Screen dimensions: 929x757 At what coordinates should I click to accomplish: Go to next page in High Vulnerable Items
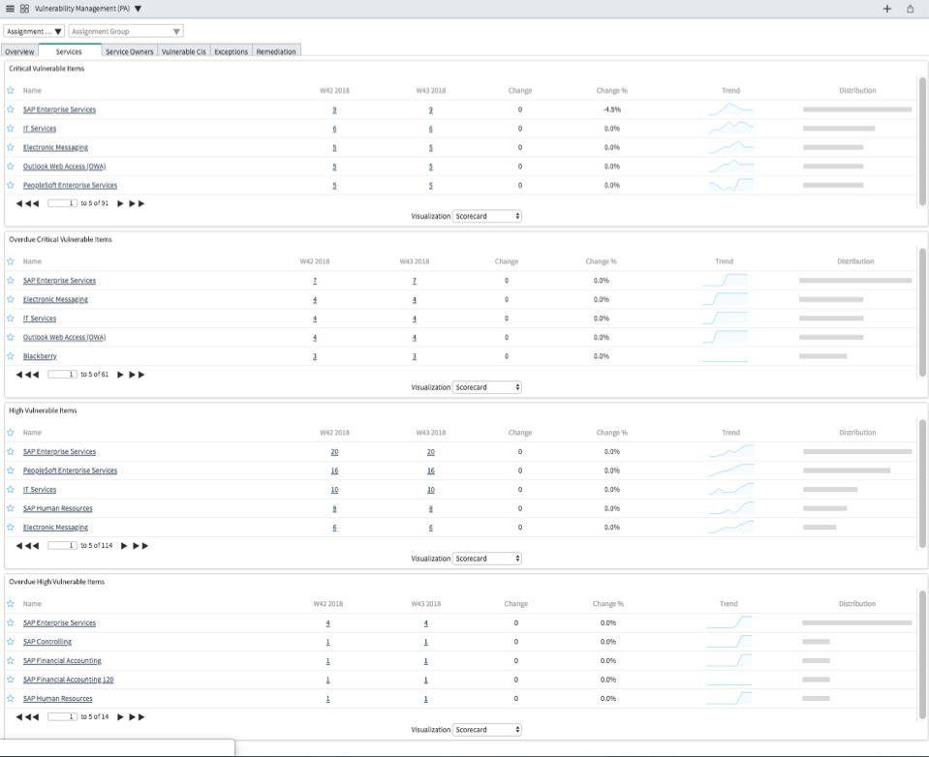124,546
